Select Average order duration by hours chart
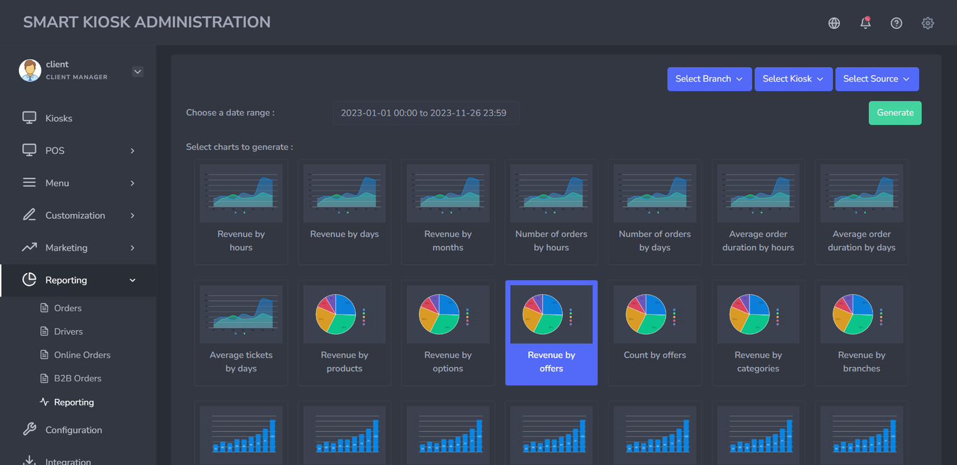 tap(758, 211)
